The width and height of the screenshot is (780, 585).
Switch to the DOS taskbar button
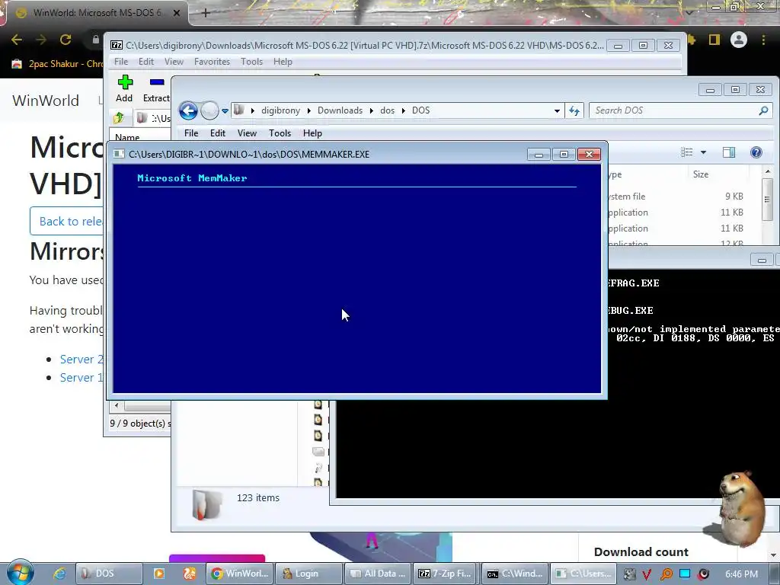109,574
